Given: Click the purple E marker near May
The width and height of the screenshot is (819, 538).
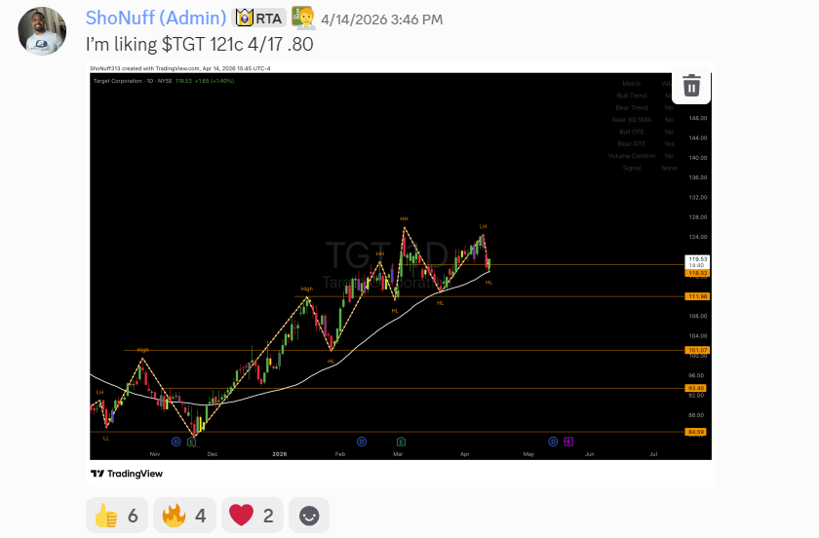Looking at the screenshot, I should point(568,442).
